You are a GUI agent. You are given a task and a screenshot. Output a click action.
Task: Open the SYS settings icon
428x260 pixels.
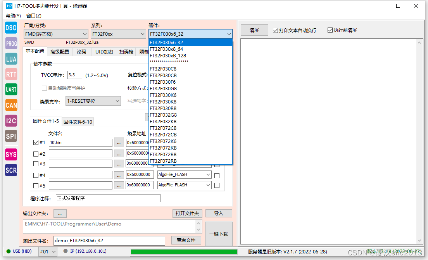[11, 155]
